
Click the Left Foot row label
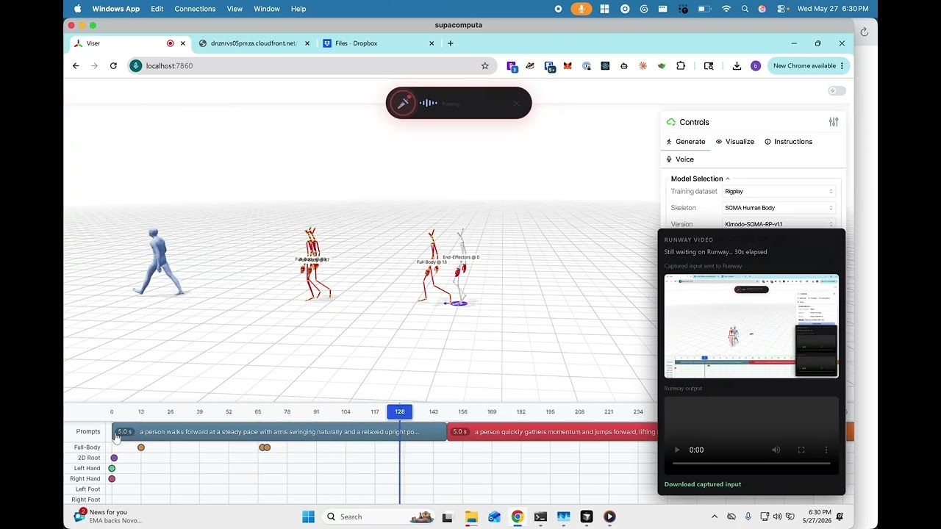pyautogui.click(x=87, y=489)
